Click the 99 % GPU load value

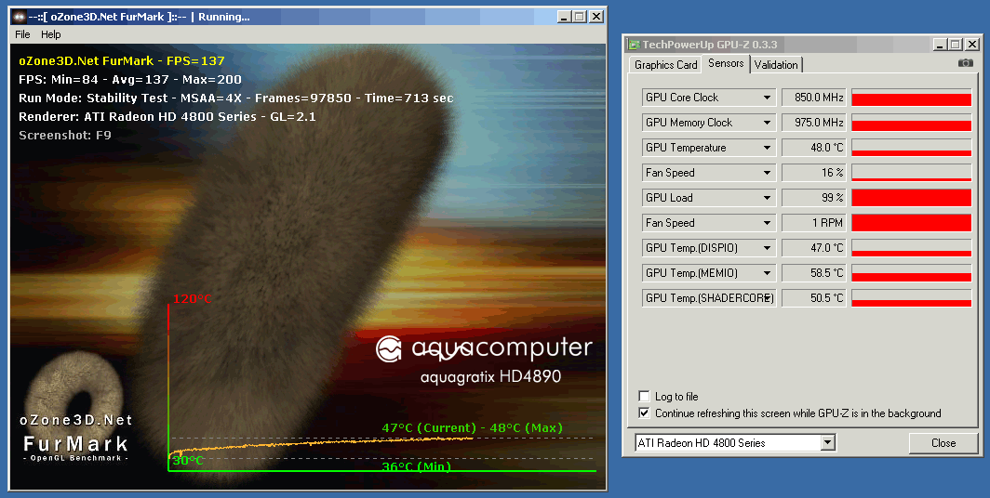tap(814, 198)
